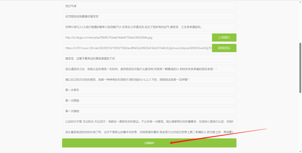This screenshot has height=153, width=302.
Task: Click the 此页面送给我最爱的猪宝宝 field
Action: pyautogui.click(x=149, y=16)
